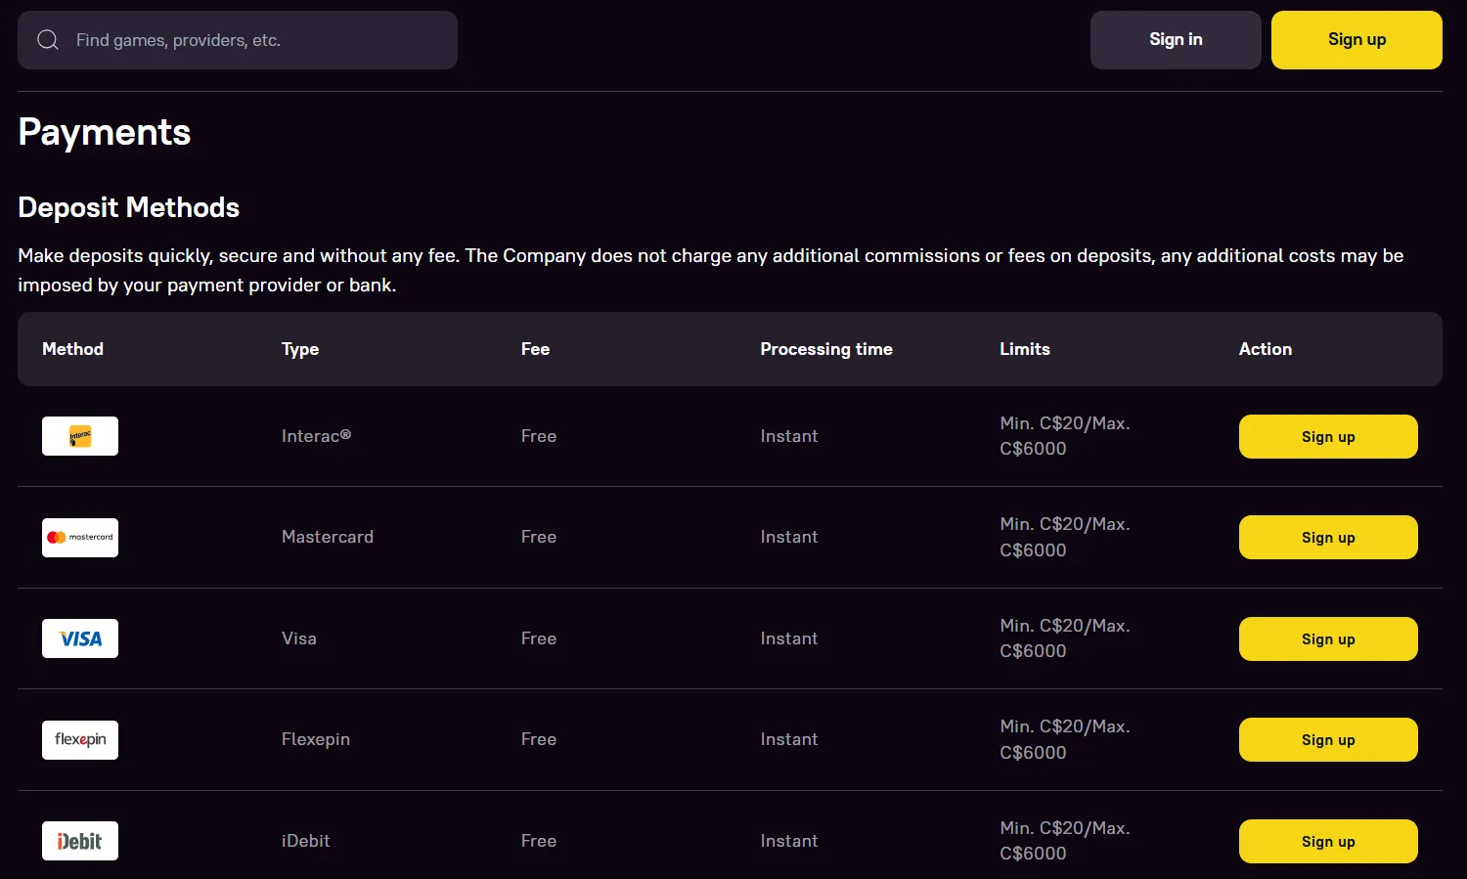Click Instant in the iDebit row
This screenshot has height=879, width=1467.
789,841
